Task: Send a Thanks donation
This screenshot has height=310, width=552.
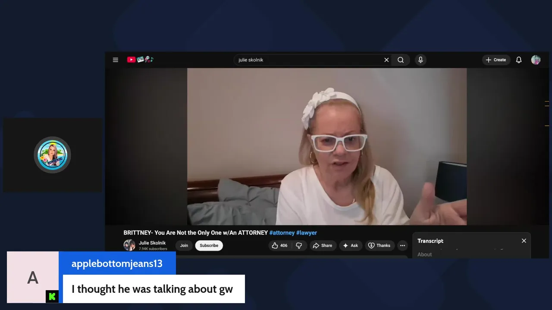Action: pos(379,245)
